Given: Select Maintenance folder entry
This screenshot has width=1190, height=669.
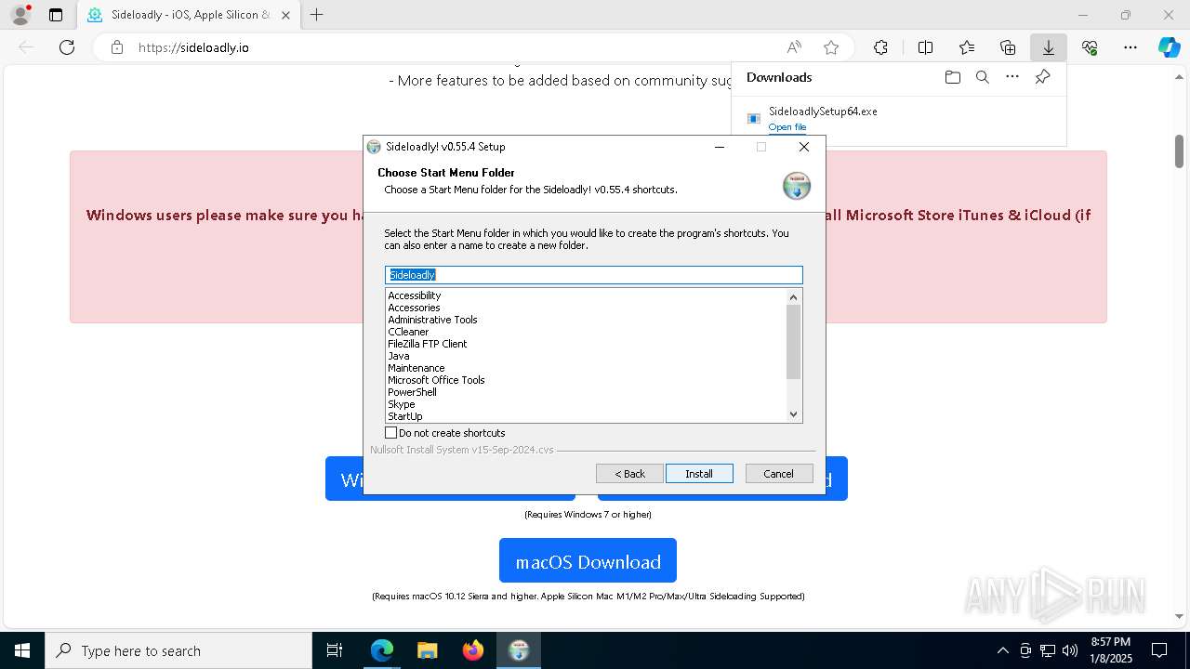Looking at the screenshot, I should (416, 368).
